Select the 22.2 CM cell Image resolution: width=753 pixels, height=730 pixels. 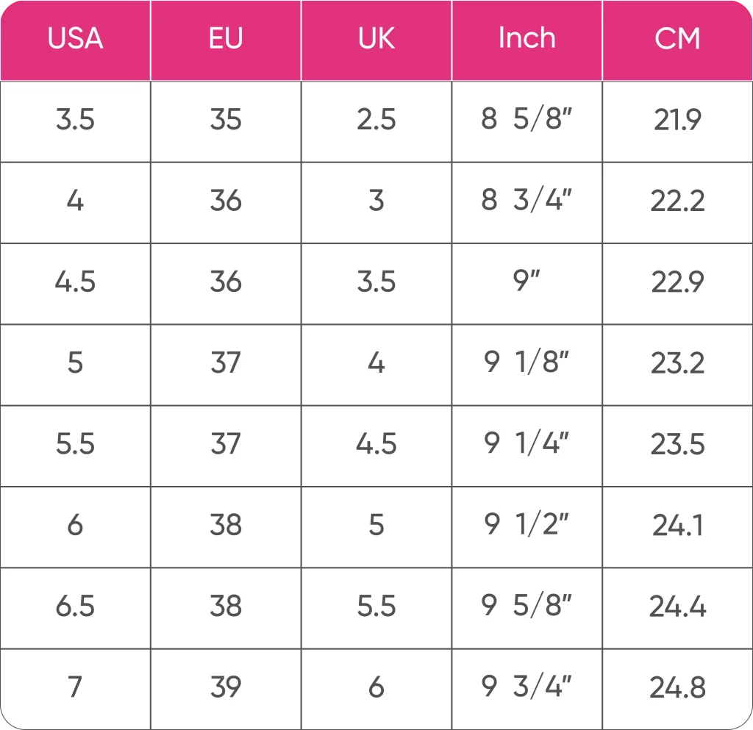[x=677, y=201]
